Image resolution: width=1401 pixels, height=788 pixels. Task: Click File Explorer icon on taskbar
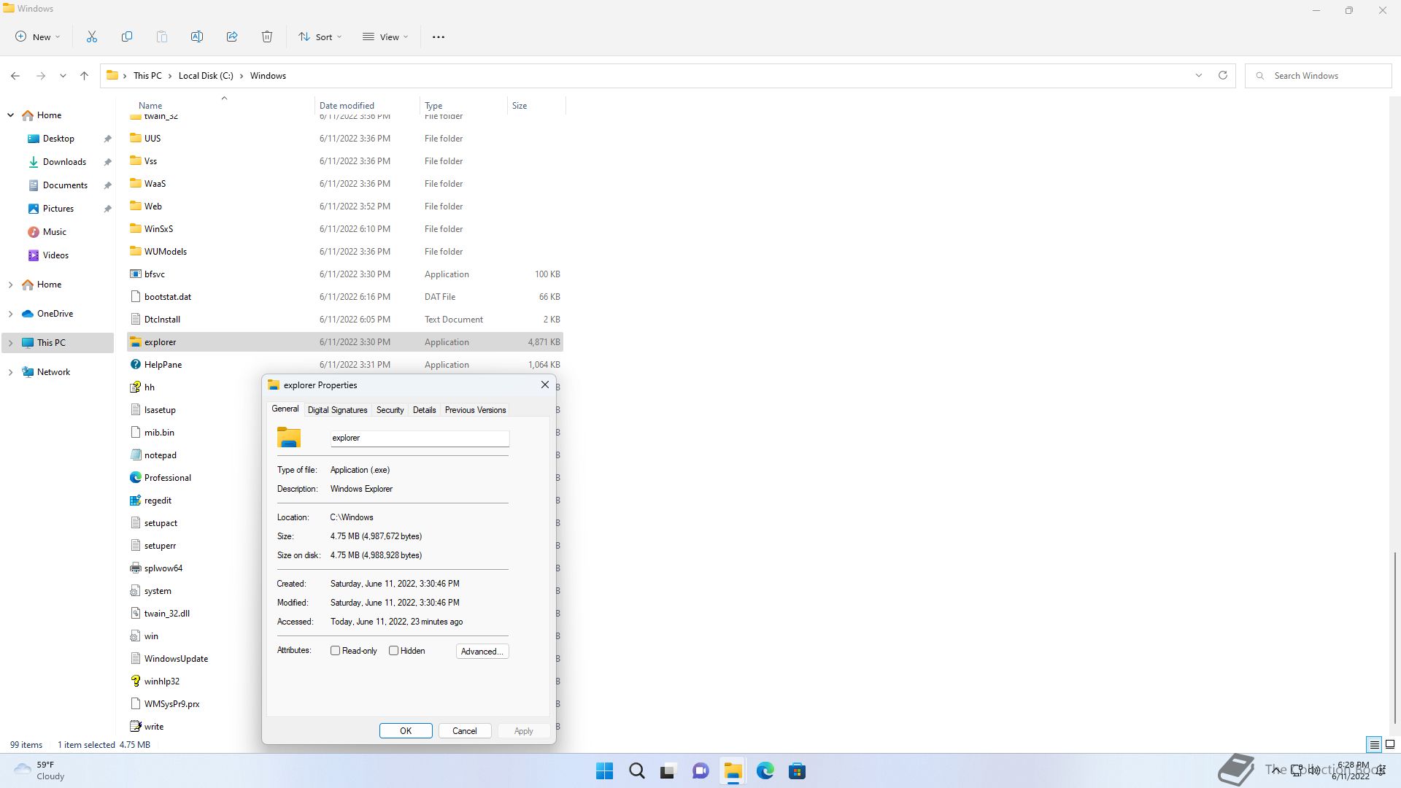733,771
